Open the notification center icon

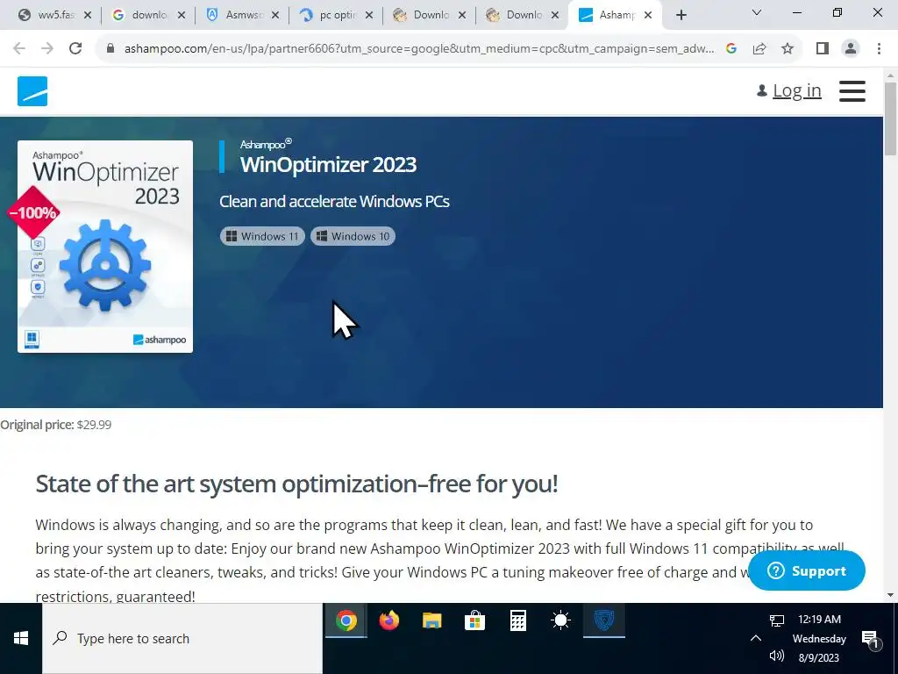[870, 639]
